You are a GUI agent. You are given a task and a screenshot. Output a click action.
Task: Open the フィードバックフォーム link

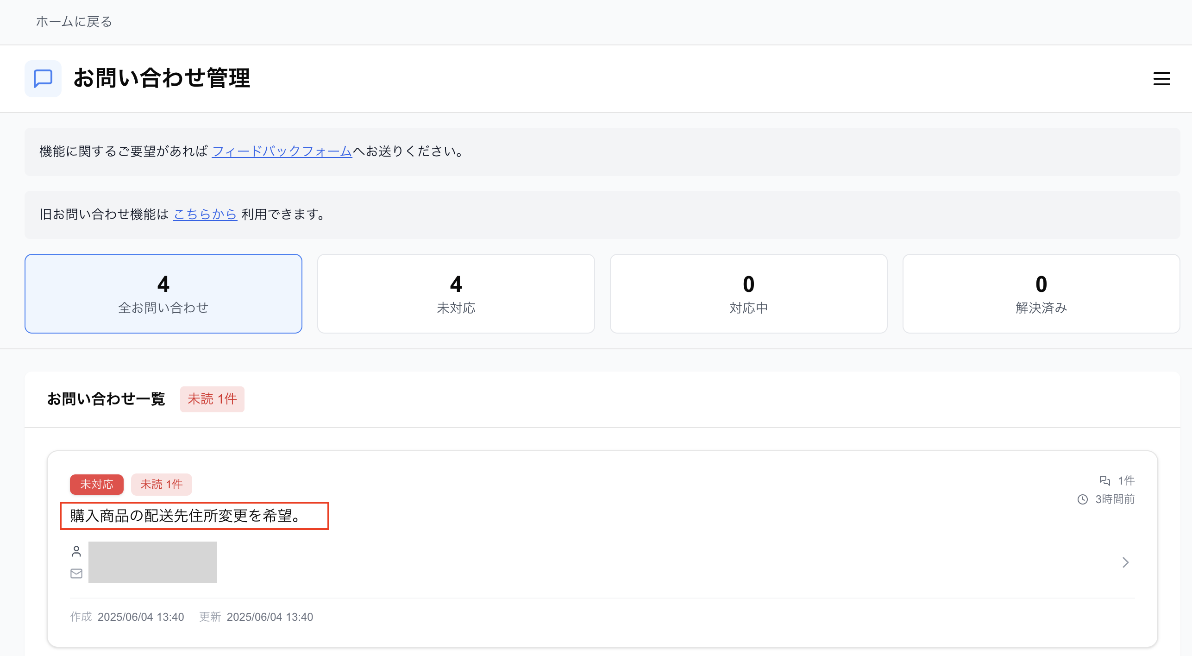(x=282, y=151)
